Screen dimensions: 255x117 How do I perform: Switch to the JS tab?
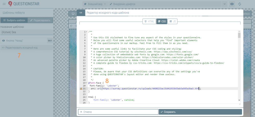pyautogui.click(x=172, y=21)
